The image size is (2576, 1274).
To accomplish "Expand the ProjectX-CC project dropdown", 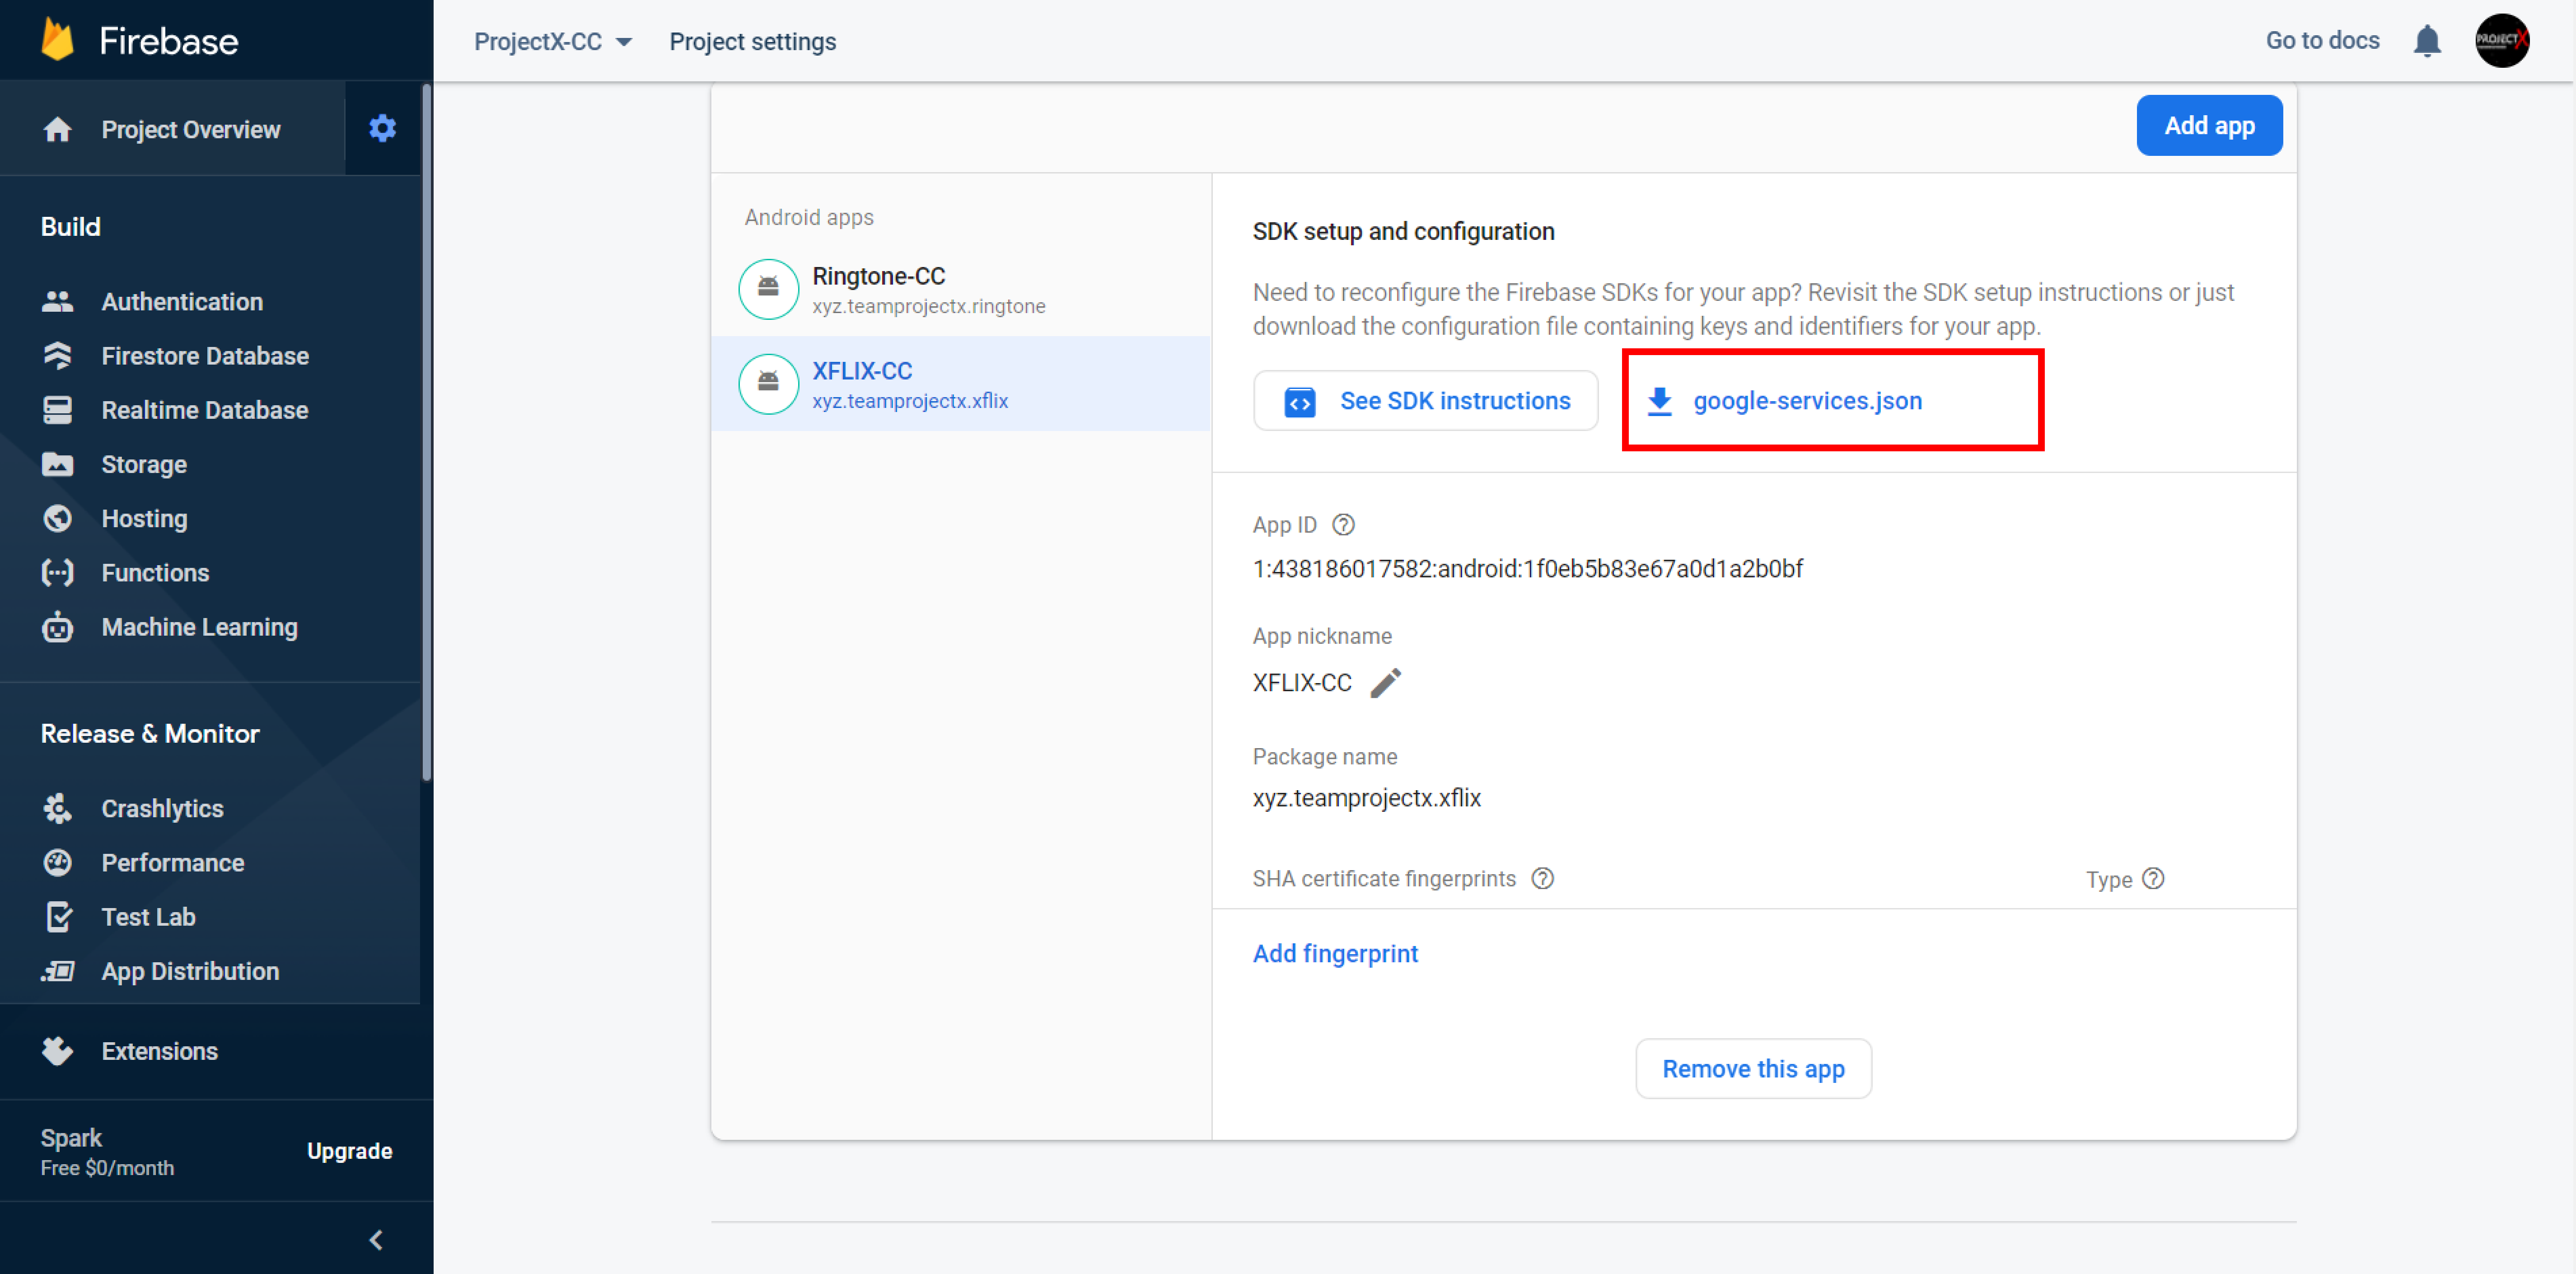I will pos(553,42).
